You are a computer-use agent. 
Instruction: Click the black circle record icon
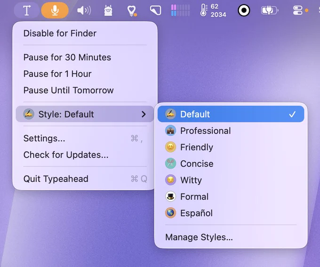tap(244, 10)
